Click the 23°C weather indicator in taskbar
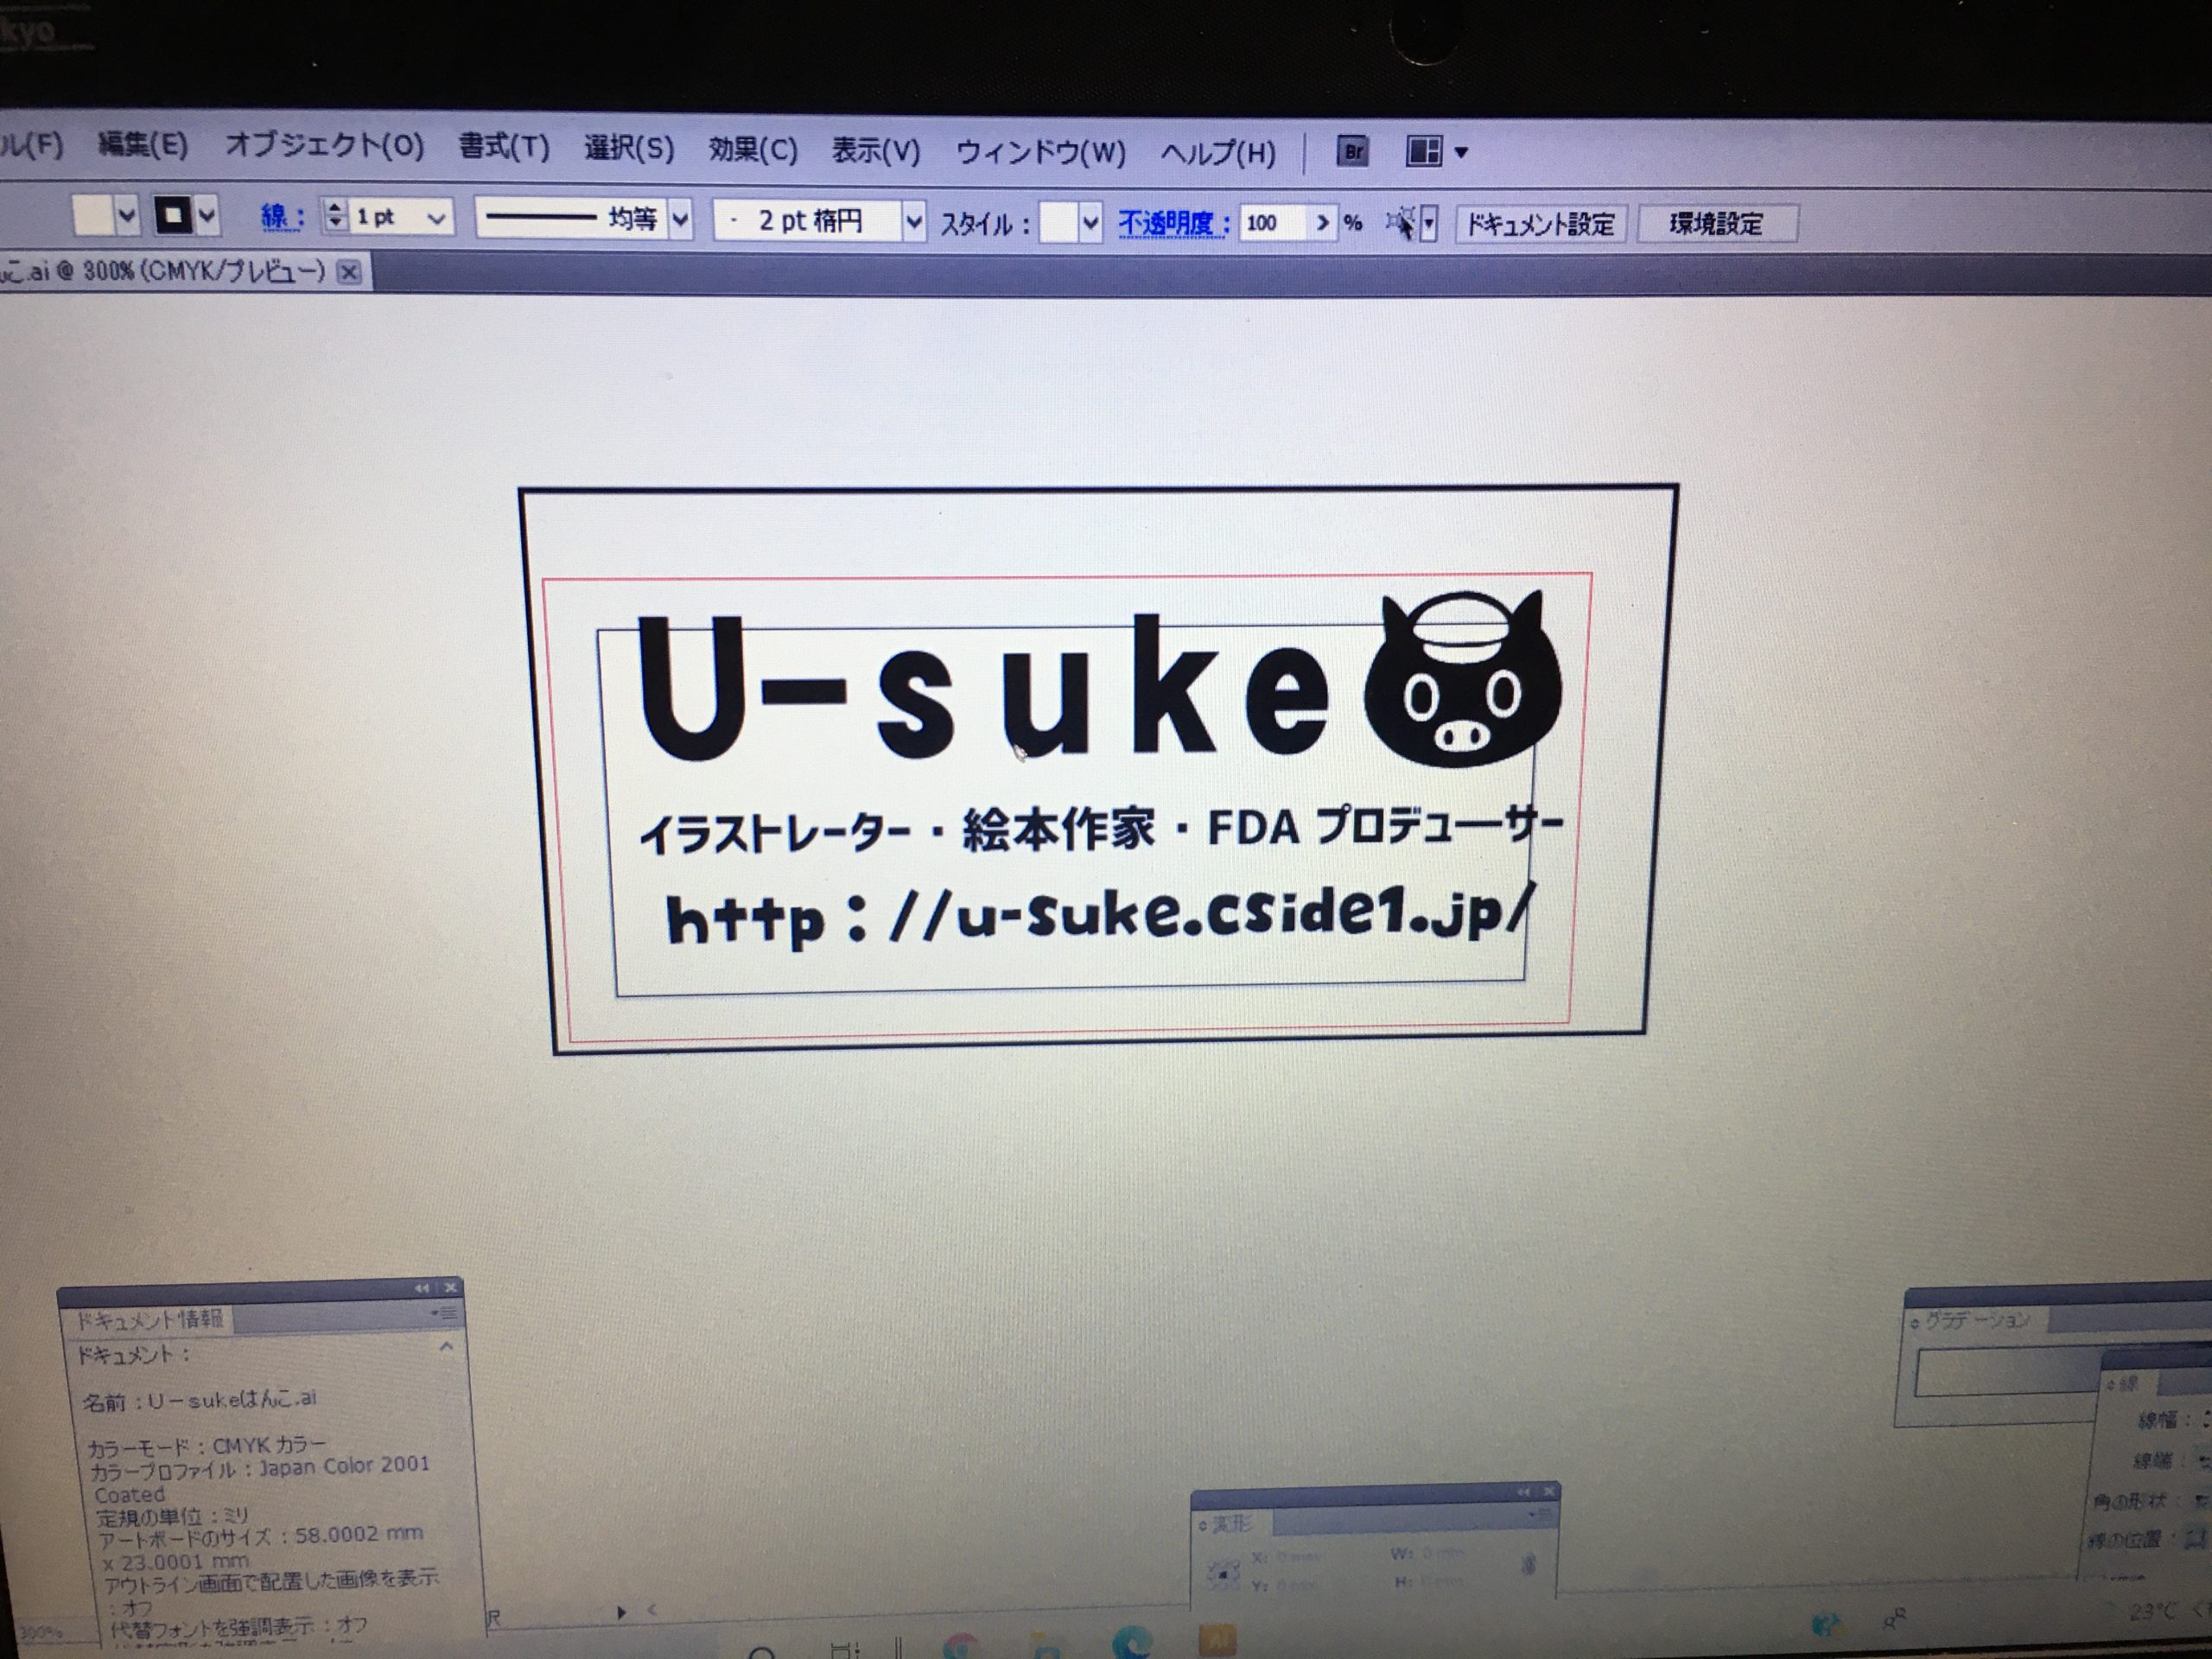 2152,1612
